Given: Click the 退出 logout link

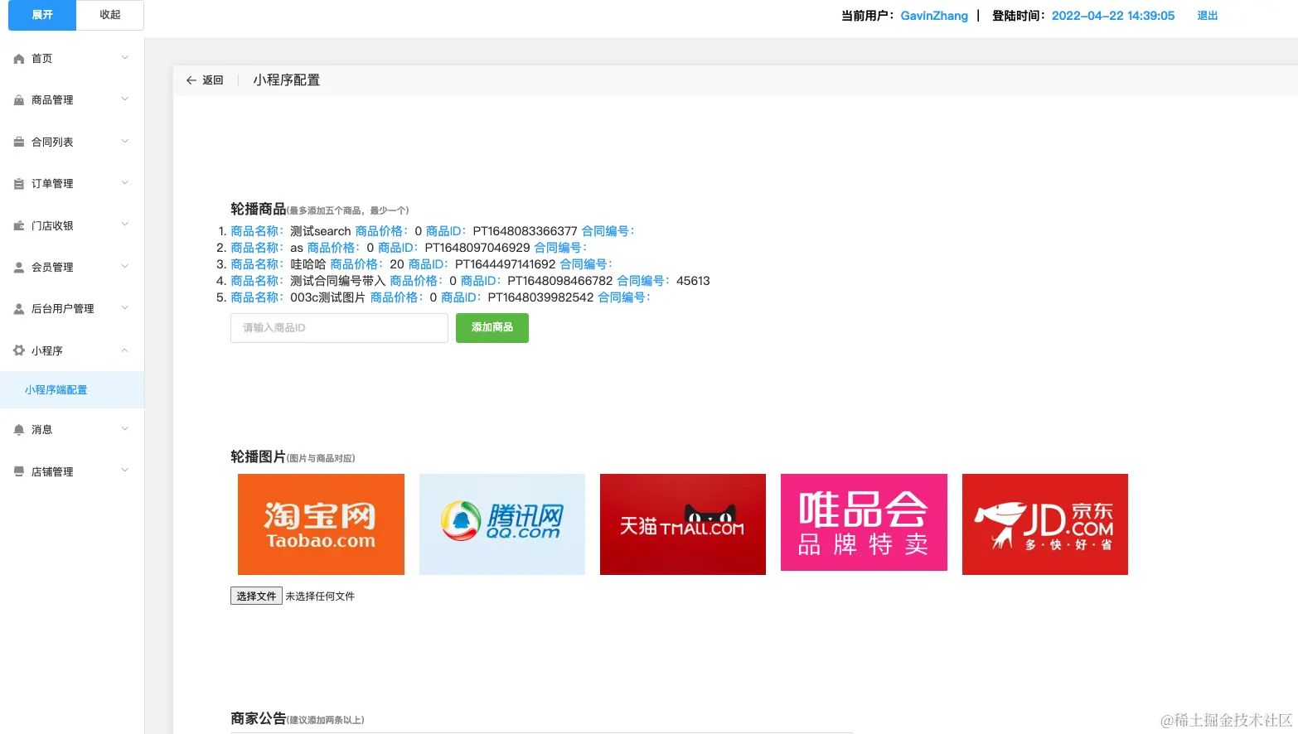Looking at the screenshot, I should pos(1208,16).
